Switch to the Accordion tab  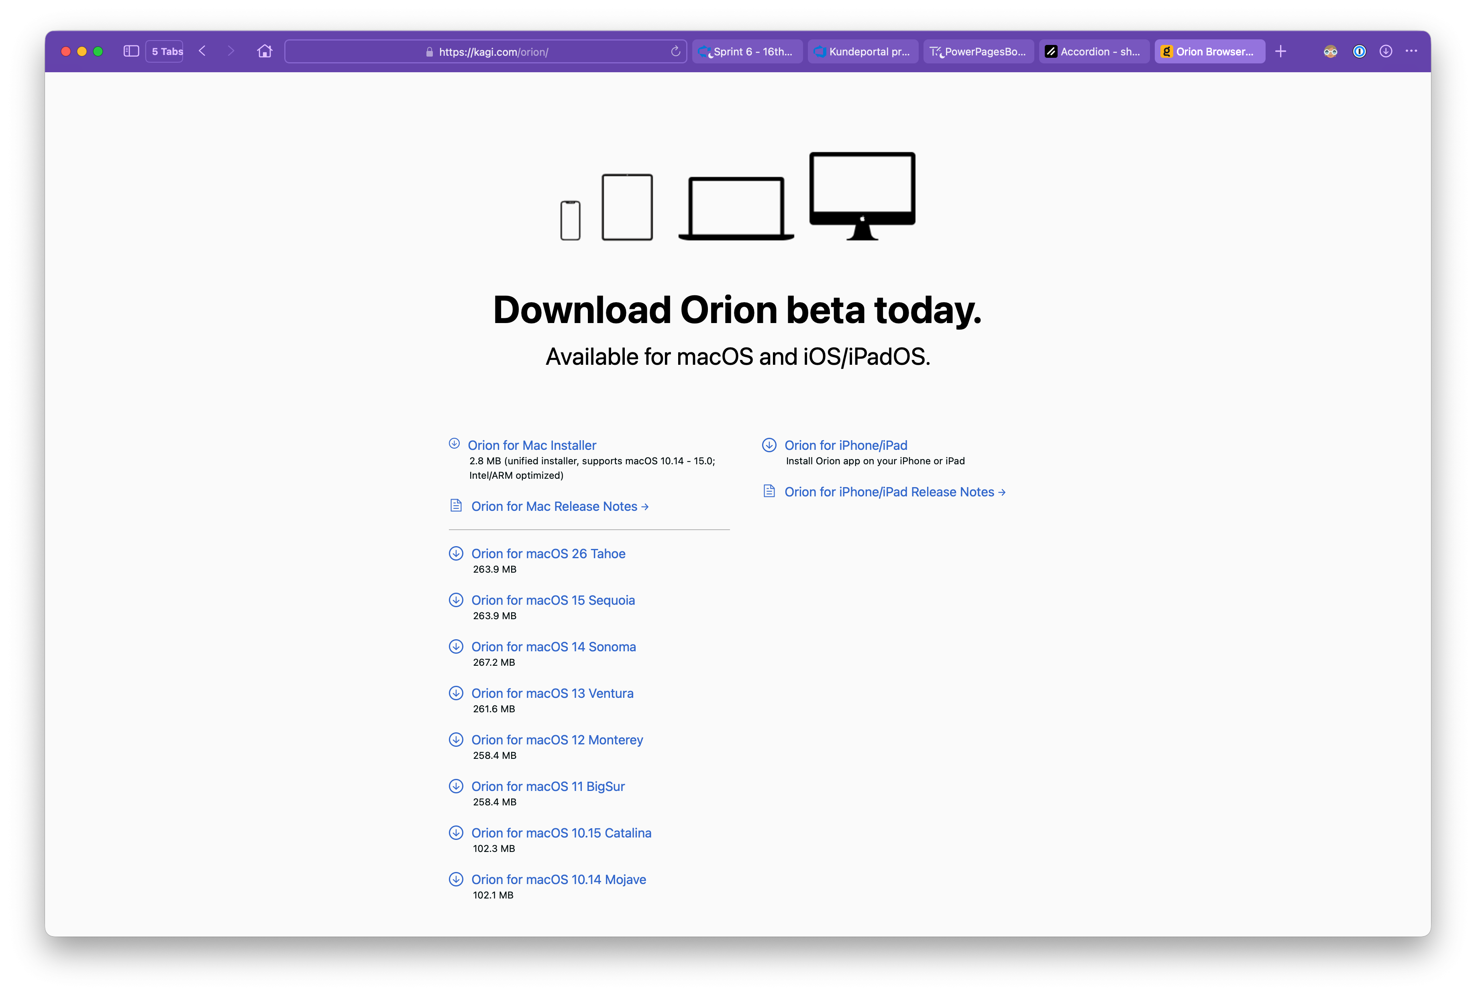(1094, 51)
